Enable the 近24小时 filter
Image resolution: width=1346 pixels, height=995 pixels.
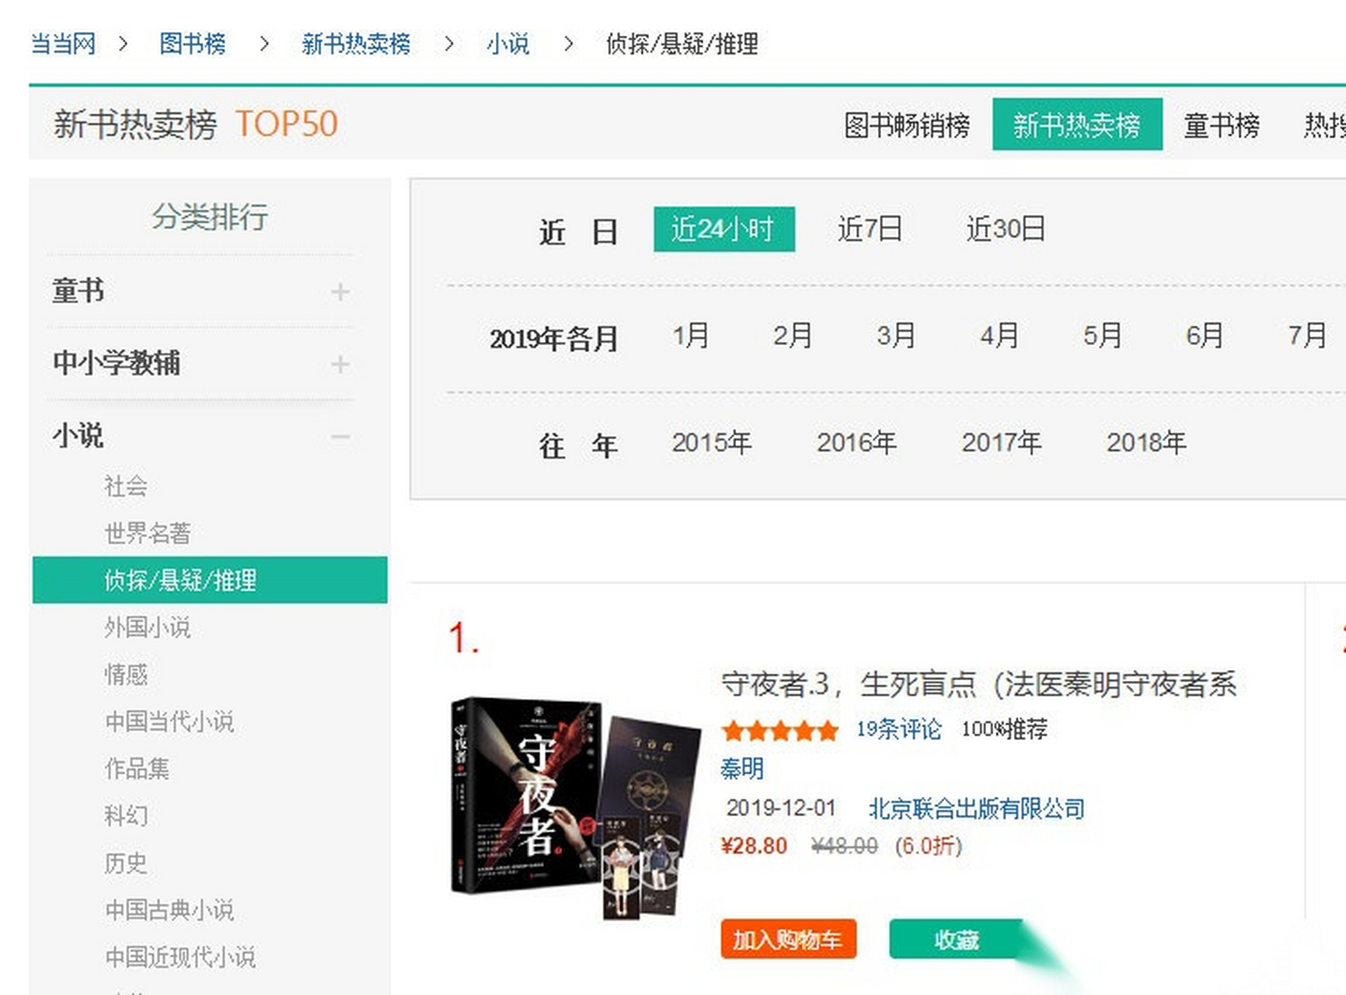tap(724, 229)
